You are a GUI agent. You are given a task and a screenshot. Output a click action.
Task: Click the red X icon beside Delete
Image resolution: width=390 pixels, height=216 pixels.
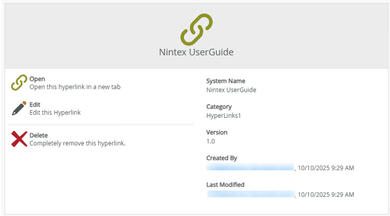19,139
